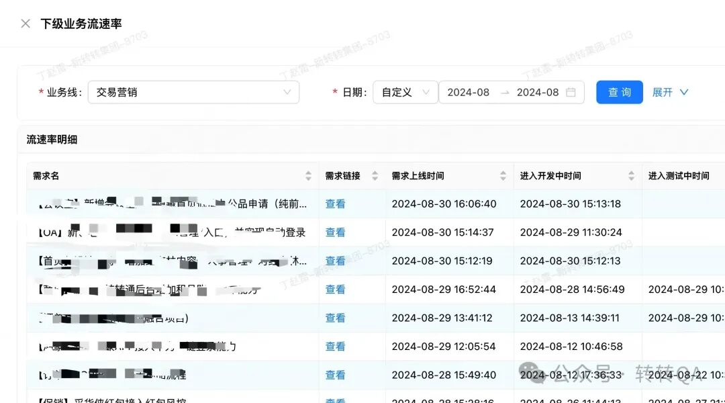725x403 pixels.
Task: Open 查看 link for 2024-08-30 16:06:40 row
Action: coord(335,204)
